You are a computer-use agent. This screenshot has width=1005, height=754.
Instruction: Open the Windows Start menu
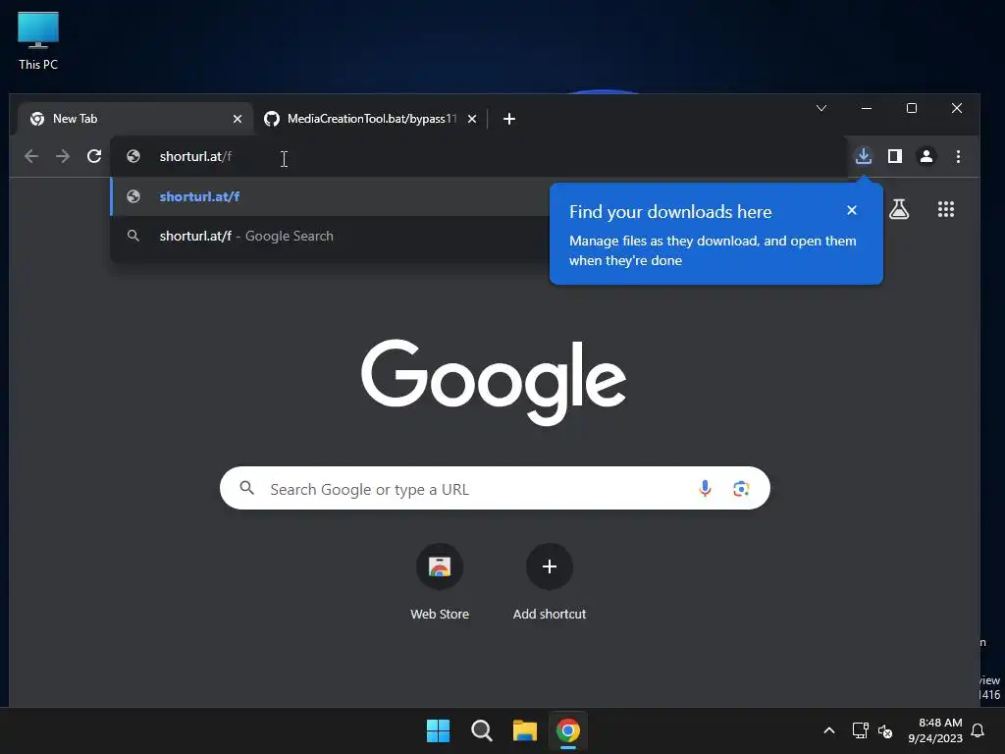tap(439, 730)
